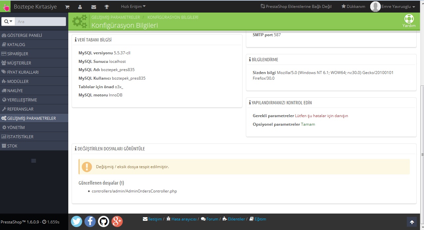This screenshot has height=230, width=424.
Task: Open the Yardım help lifebuoy icon
Action: point(409,19)
